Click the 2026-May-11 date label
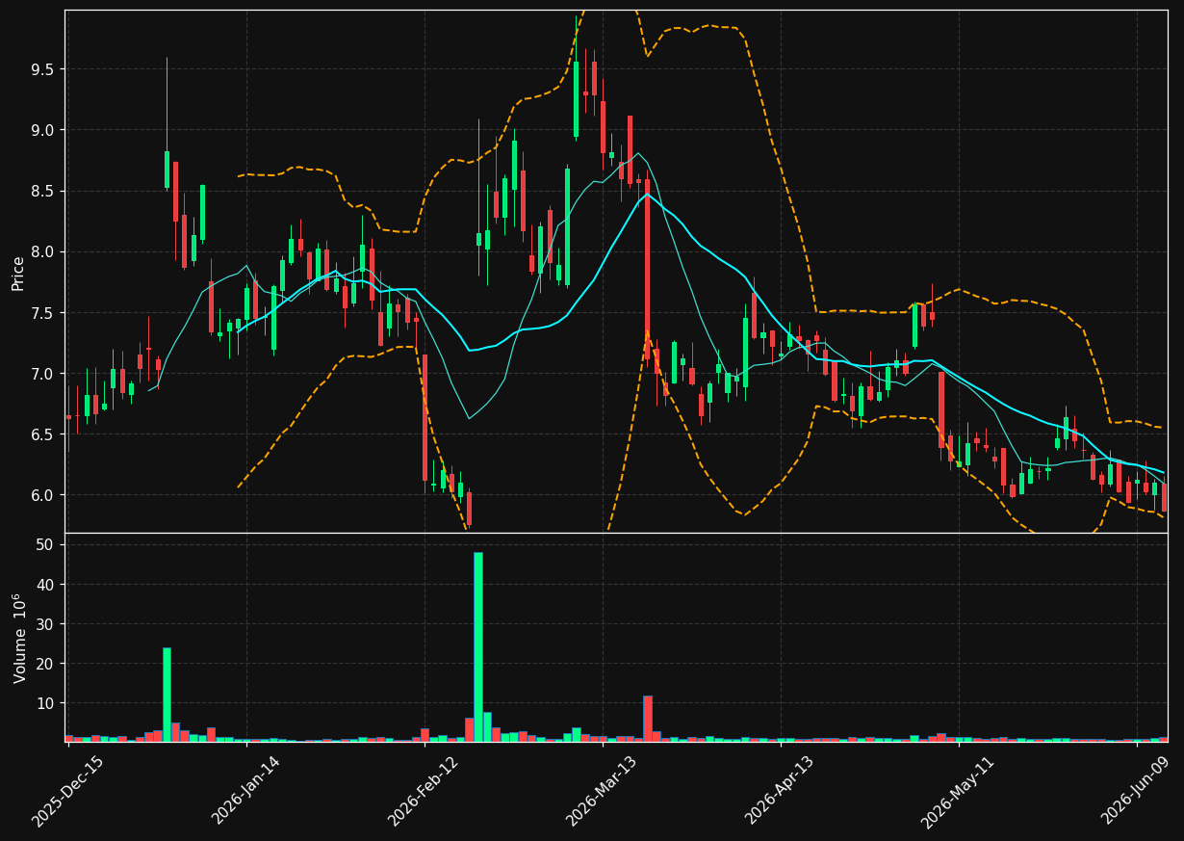The image size is (1184, 841). pos(958,792)
